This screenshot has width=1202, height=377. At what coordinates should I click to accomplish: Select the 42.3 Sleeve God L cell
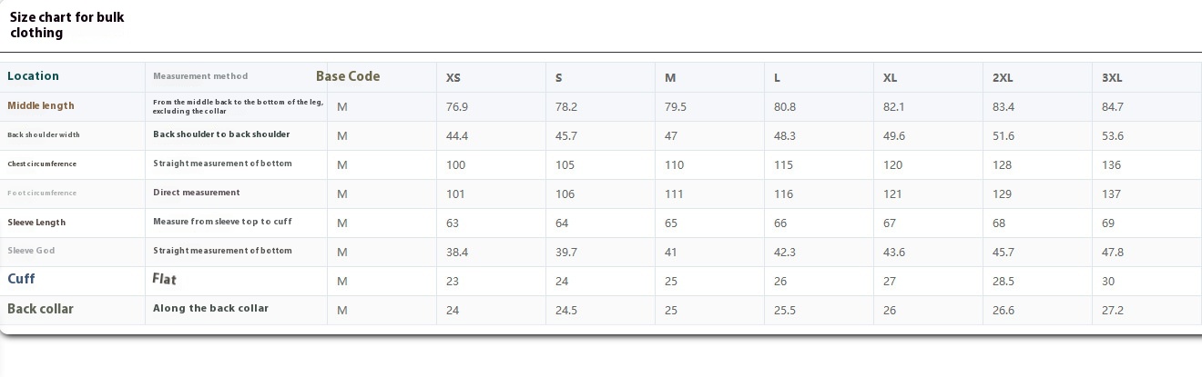pos(785,253)
